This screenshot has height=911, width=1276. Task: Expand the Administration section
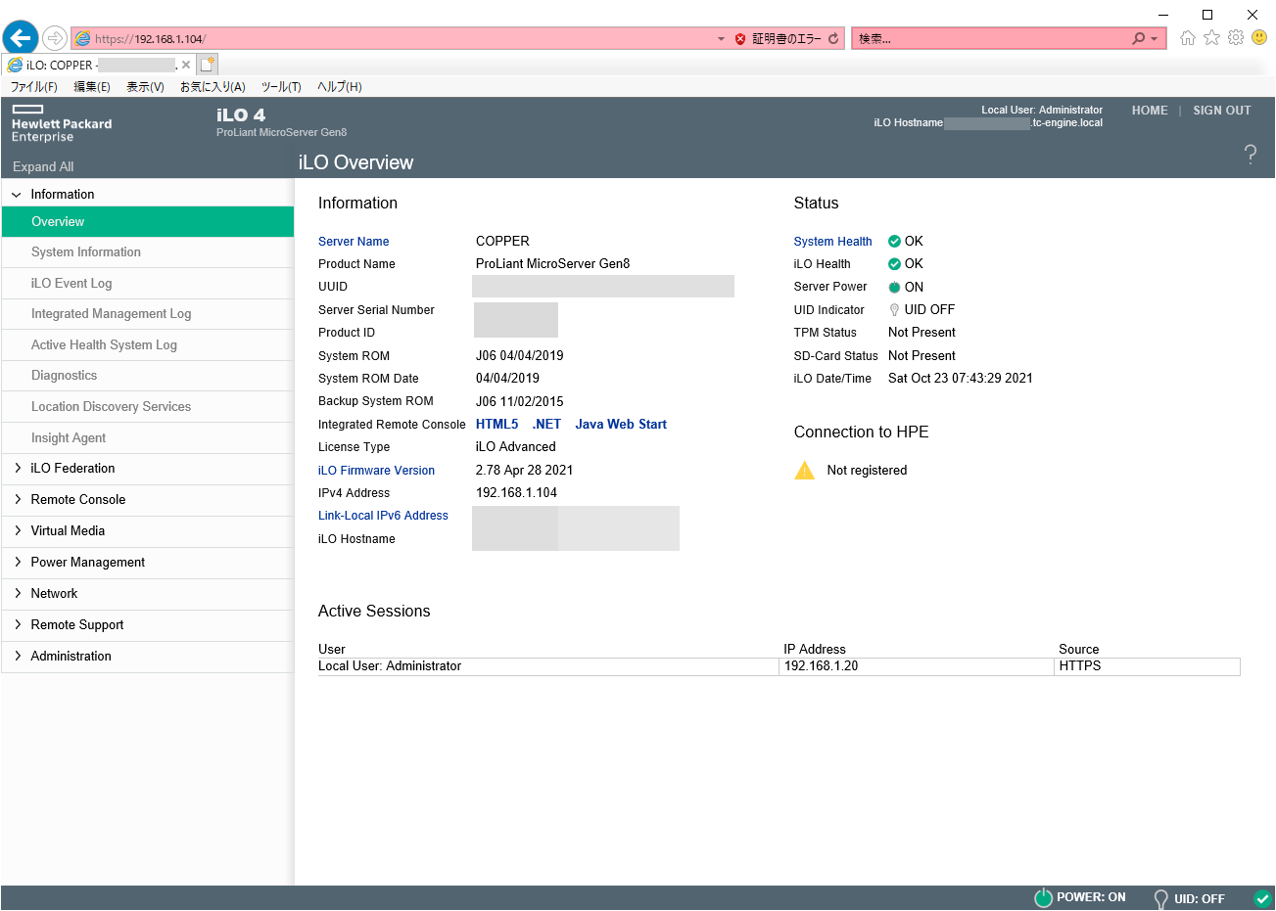(x=17, y=657)
